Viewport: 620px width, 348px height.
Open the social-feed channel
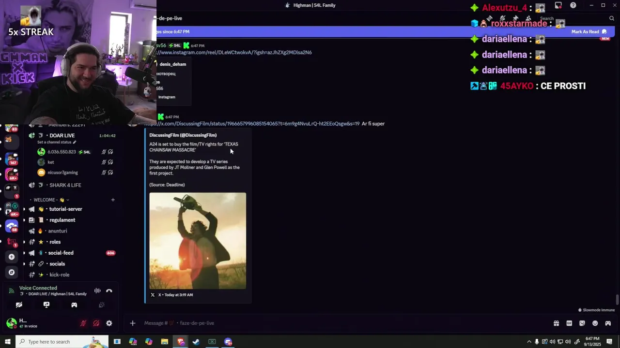coord(61,253)
